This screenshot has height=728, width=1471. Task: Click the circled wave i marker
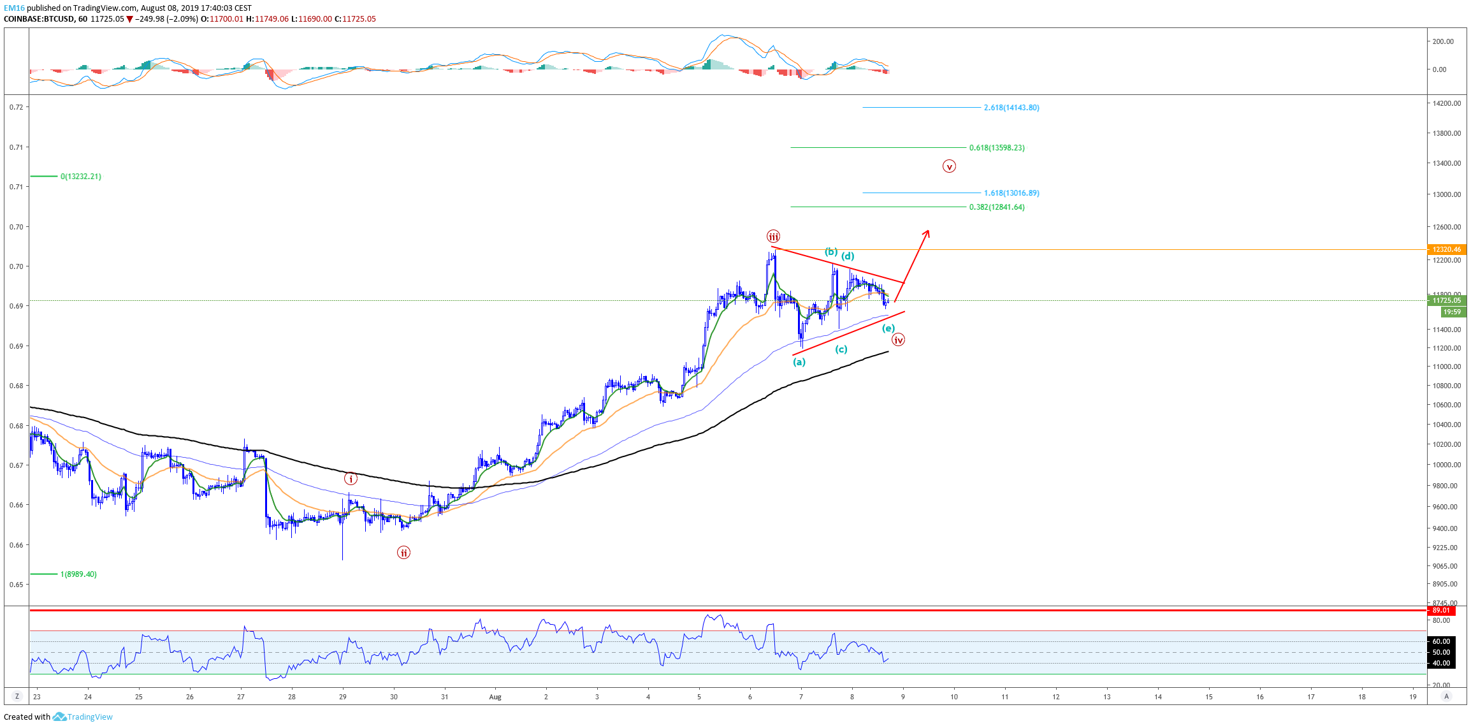(351, 479)
